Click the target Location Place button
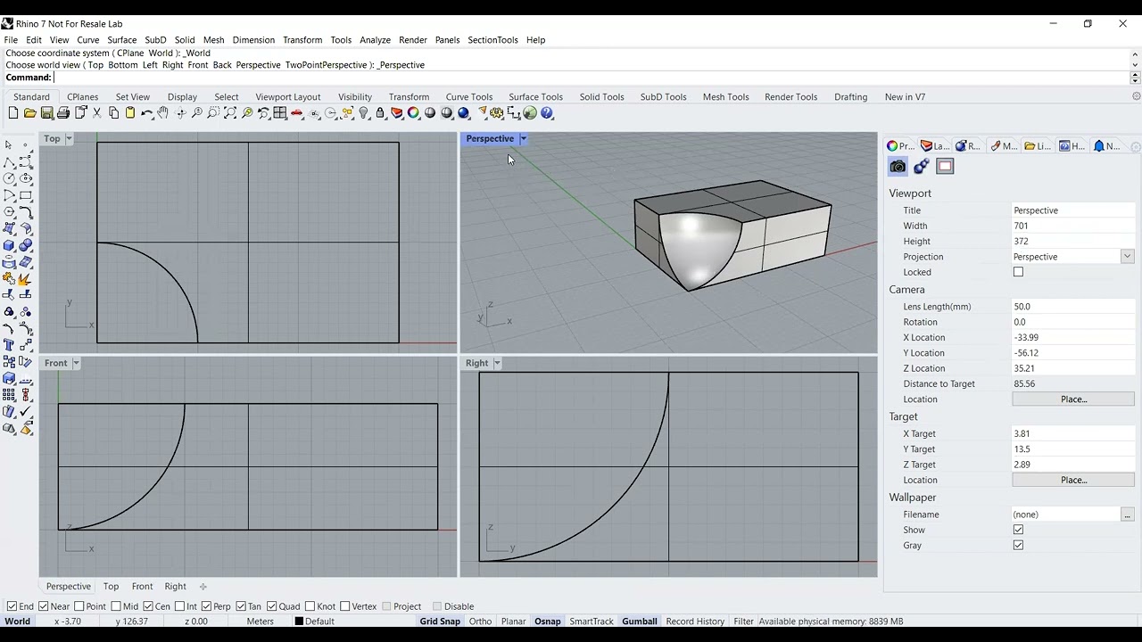The width and height of the screenshot is (1142, 642). pos(1073,480)
